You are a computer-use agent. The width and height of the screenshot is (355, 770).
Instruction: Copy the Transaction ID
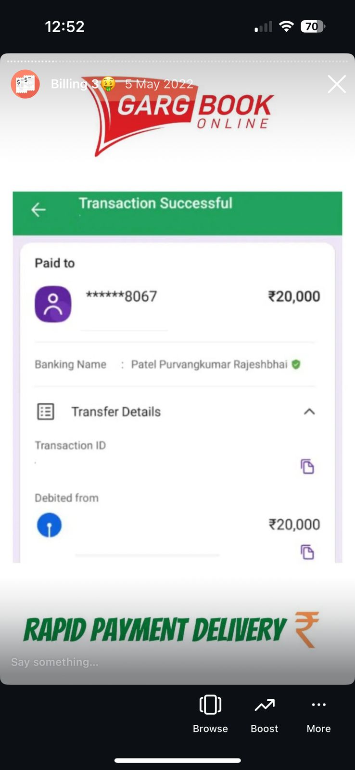click(x=307, y=466)
